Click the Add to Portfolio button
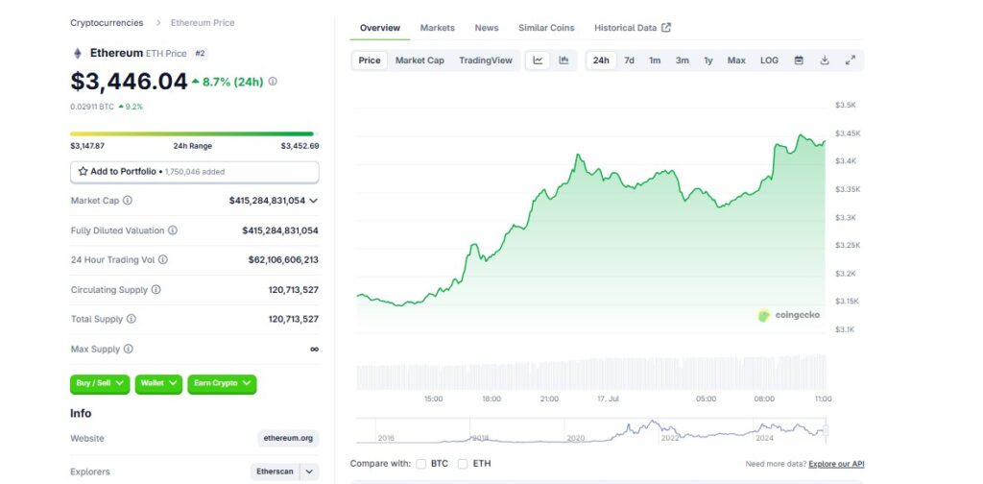 (194, 172)
